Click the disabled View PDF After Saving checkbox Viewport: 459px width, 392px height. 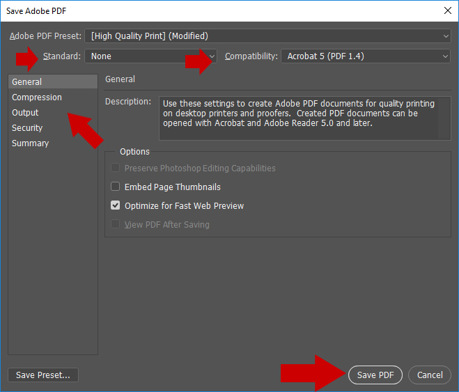tap(116, 224)
